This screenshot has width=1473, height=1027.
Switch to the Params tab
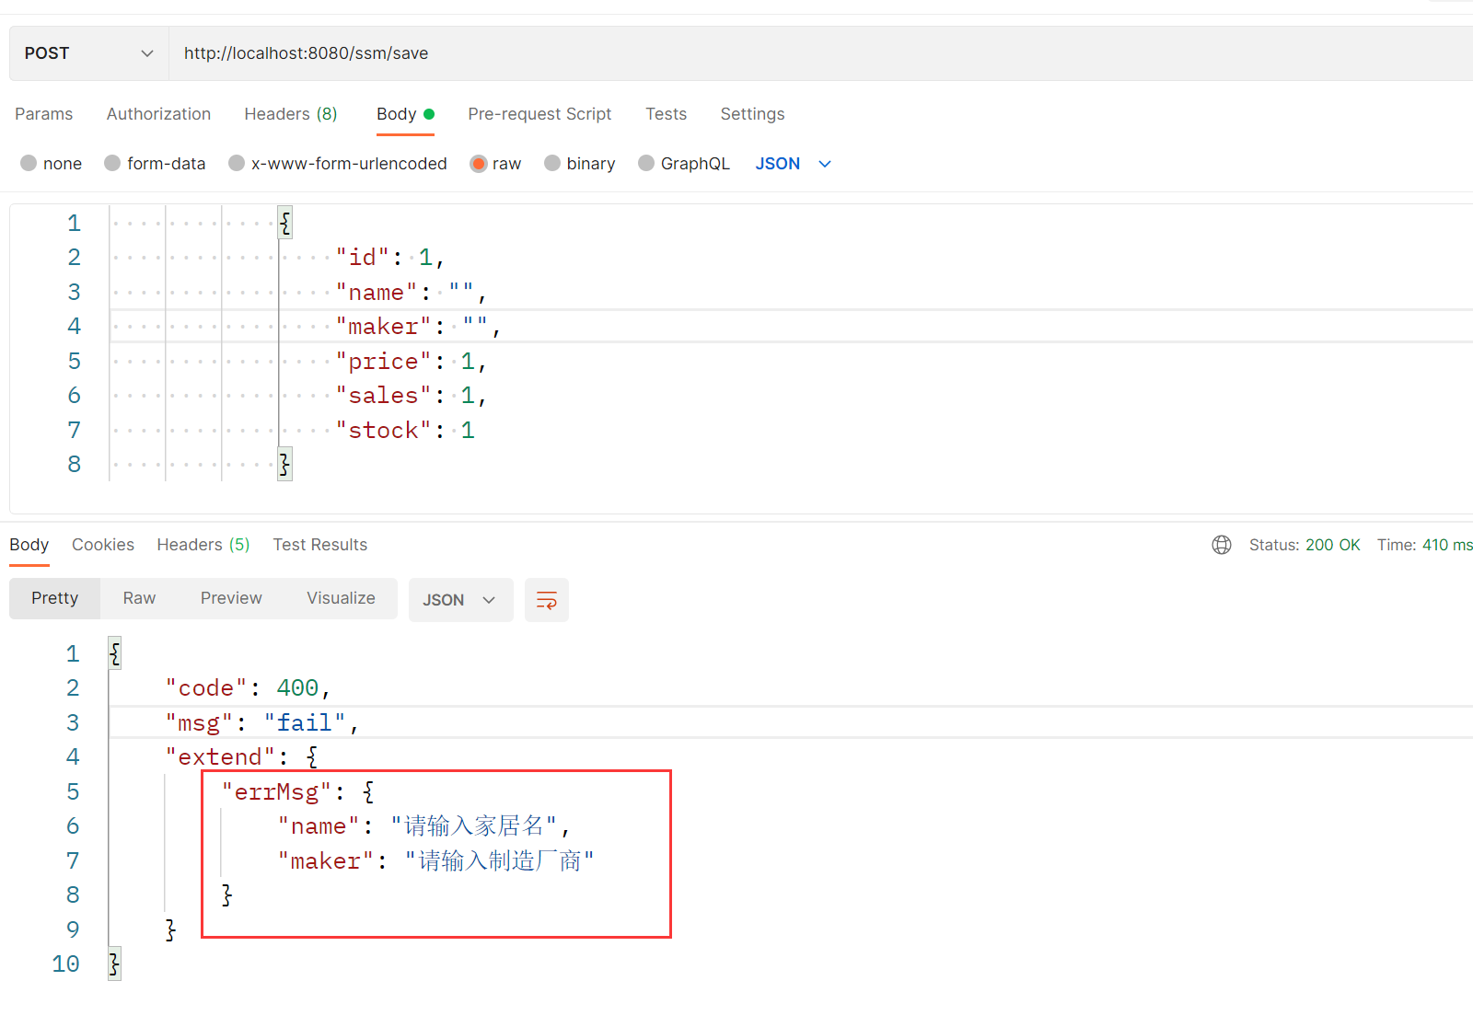(x=43, y=114)
